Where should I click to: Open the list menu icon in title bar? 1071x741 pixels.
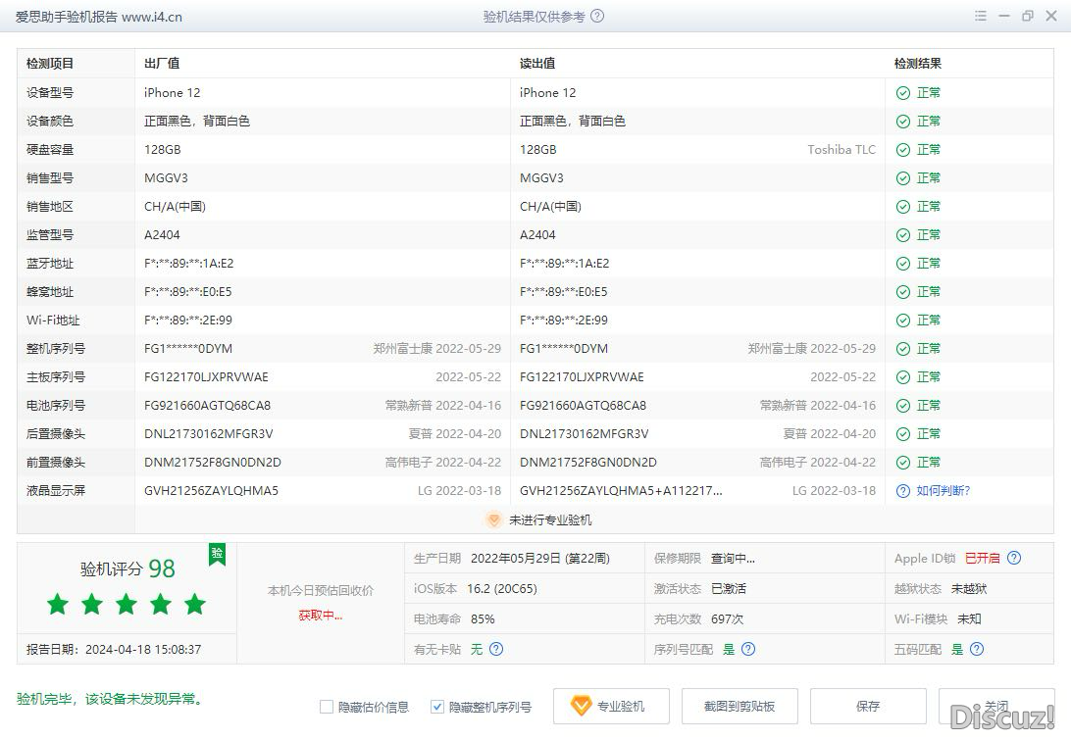[980, 17]
